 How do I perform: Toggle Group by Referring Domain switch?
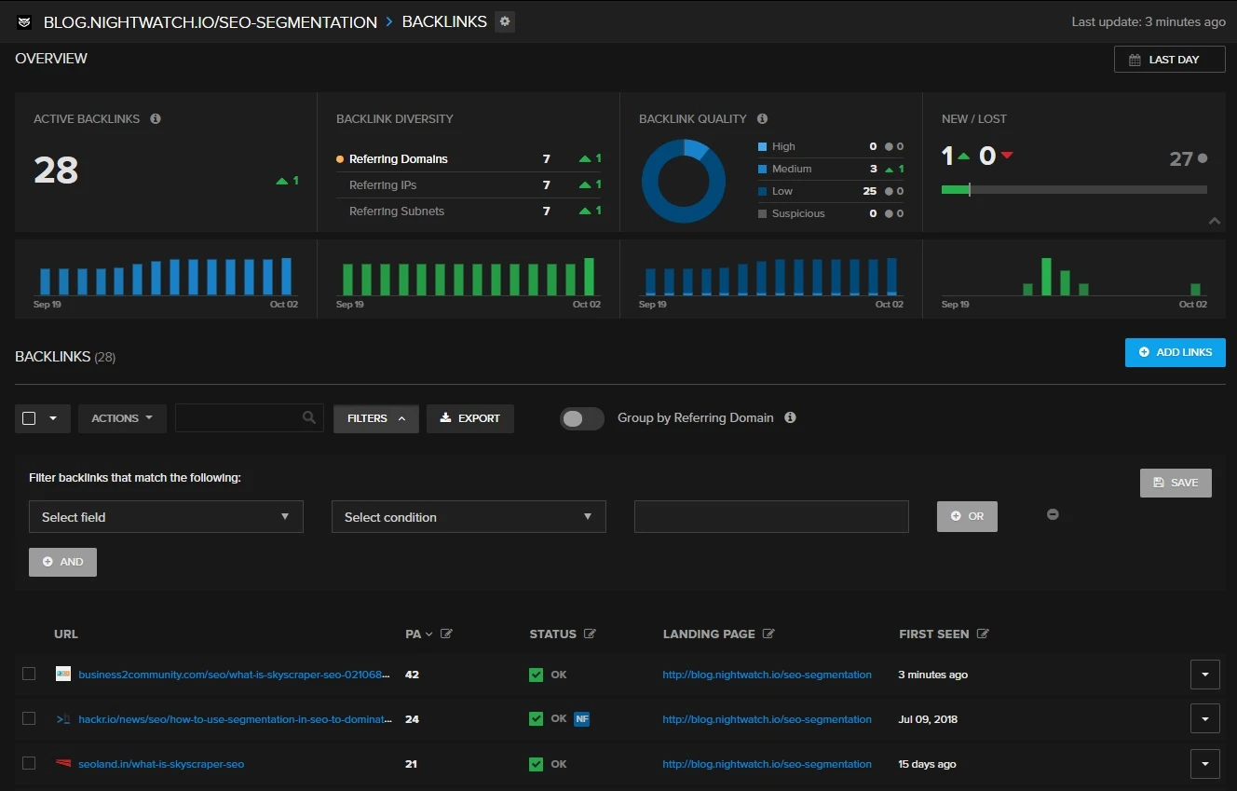(581, 418)
